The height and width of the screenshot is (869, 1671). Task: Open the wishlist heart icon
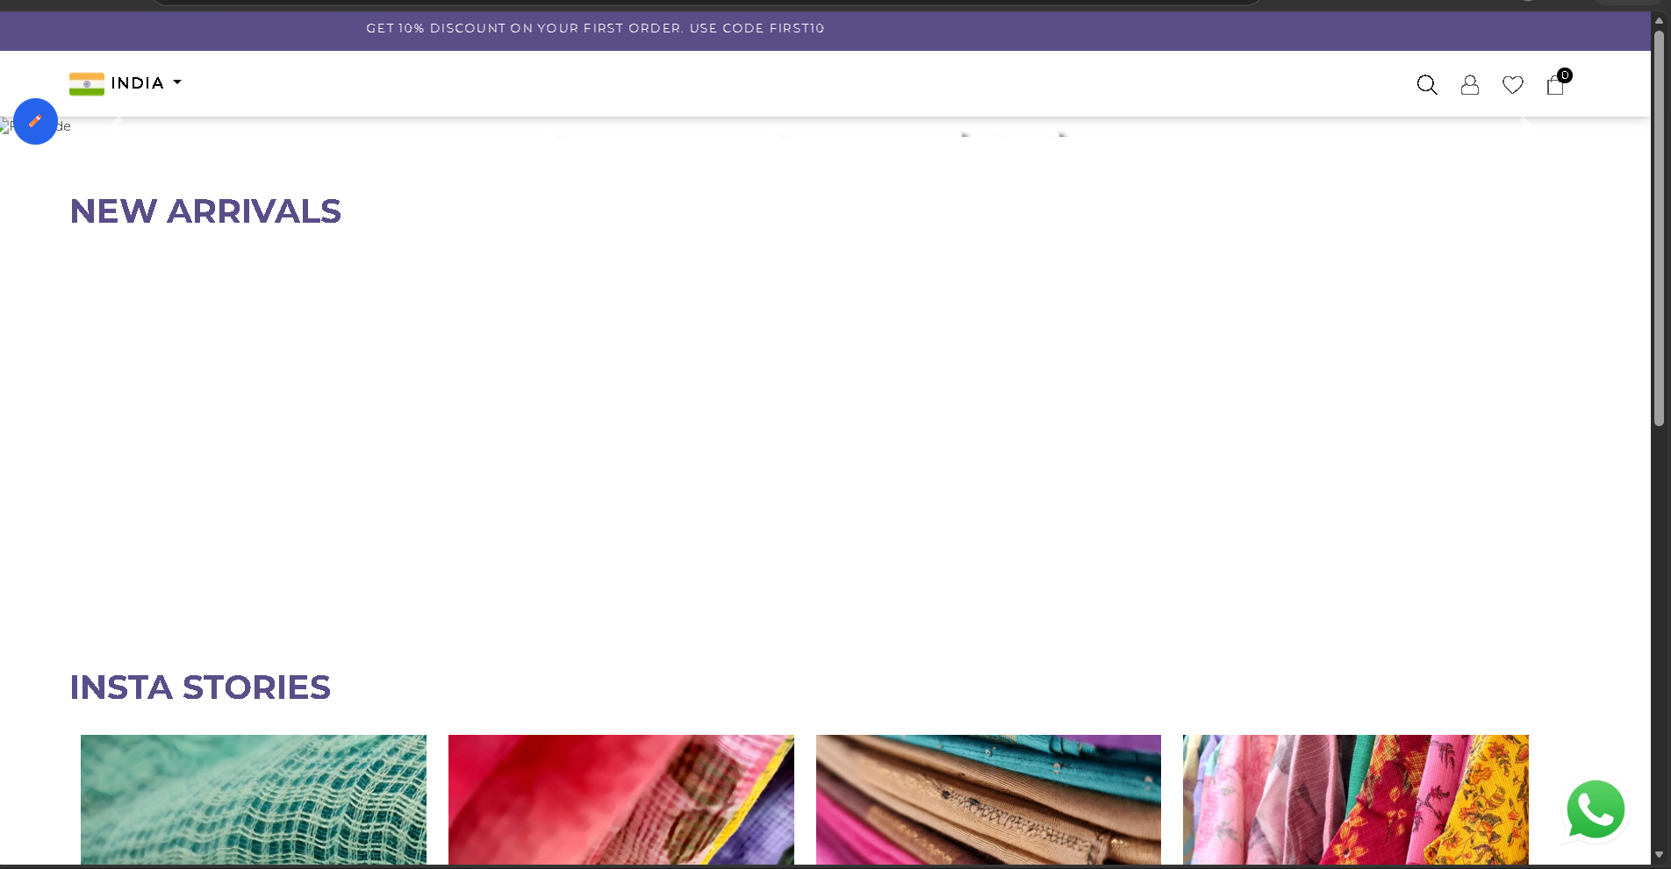pyautogui.click(x=1512, y=85)
